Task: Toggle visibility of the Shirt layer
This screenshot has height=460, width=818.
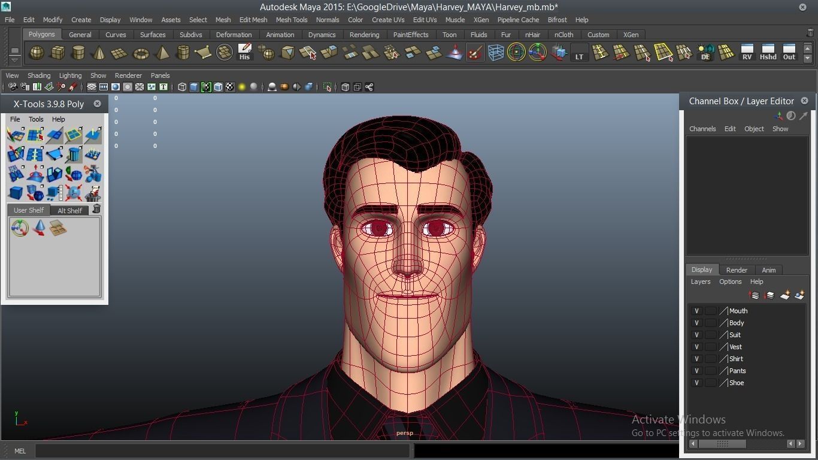Action: coord(696,359)
